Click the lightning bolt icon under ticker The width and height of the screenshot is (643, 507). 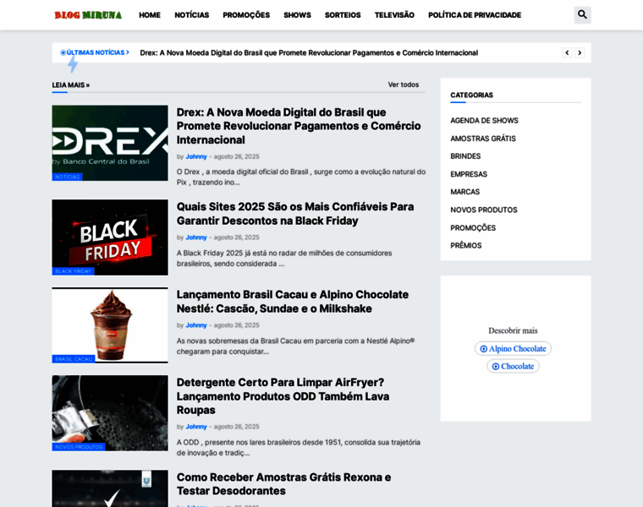73,65
